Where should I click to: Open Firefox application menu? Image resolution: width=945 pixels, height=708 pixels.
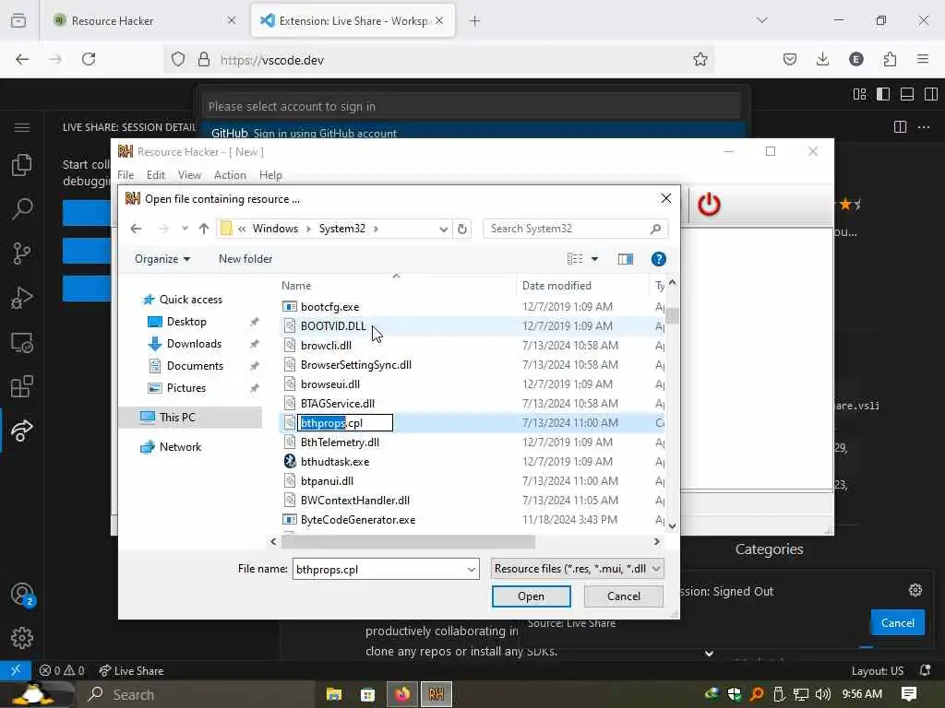(x=923, y=59)
